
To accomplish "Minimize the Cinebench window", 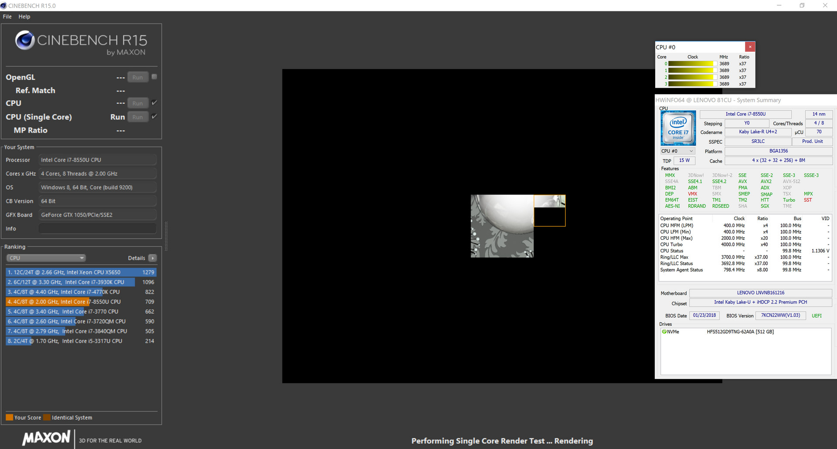I will [x=779, y=6].
